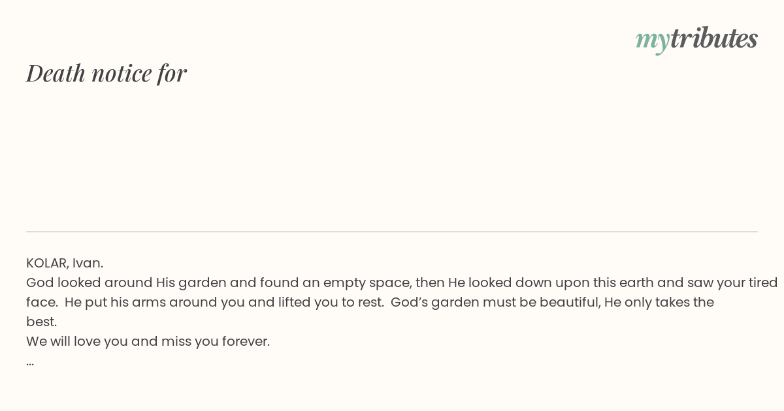Screen dimensions: 784x411
Task: Click the word "for" in heading
Action: click(x=172, y=73)
